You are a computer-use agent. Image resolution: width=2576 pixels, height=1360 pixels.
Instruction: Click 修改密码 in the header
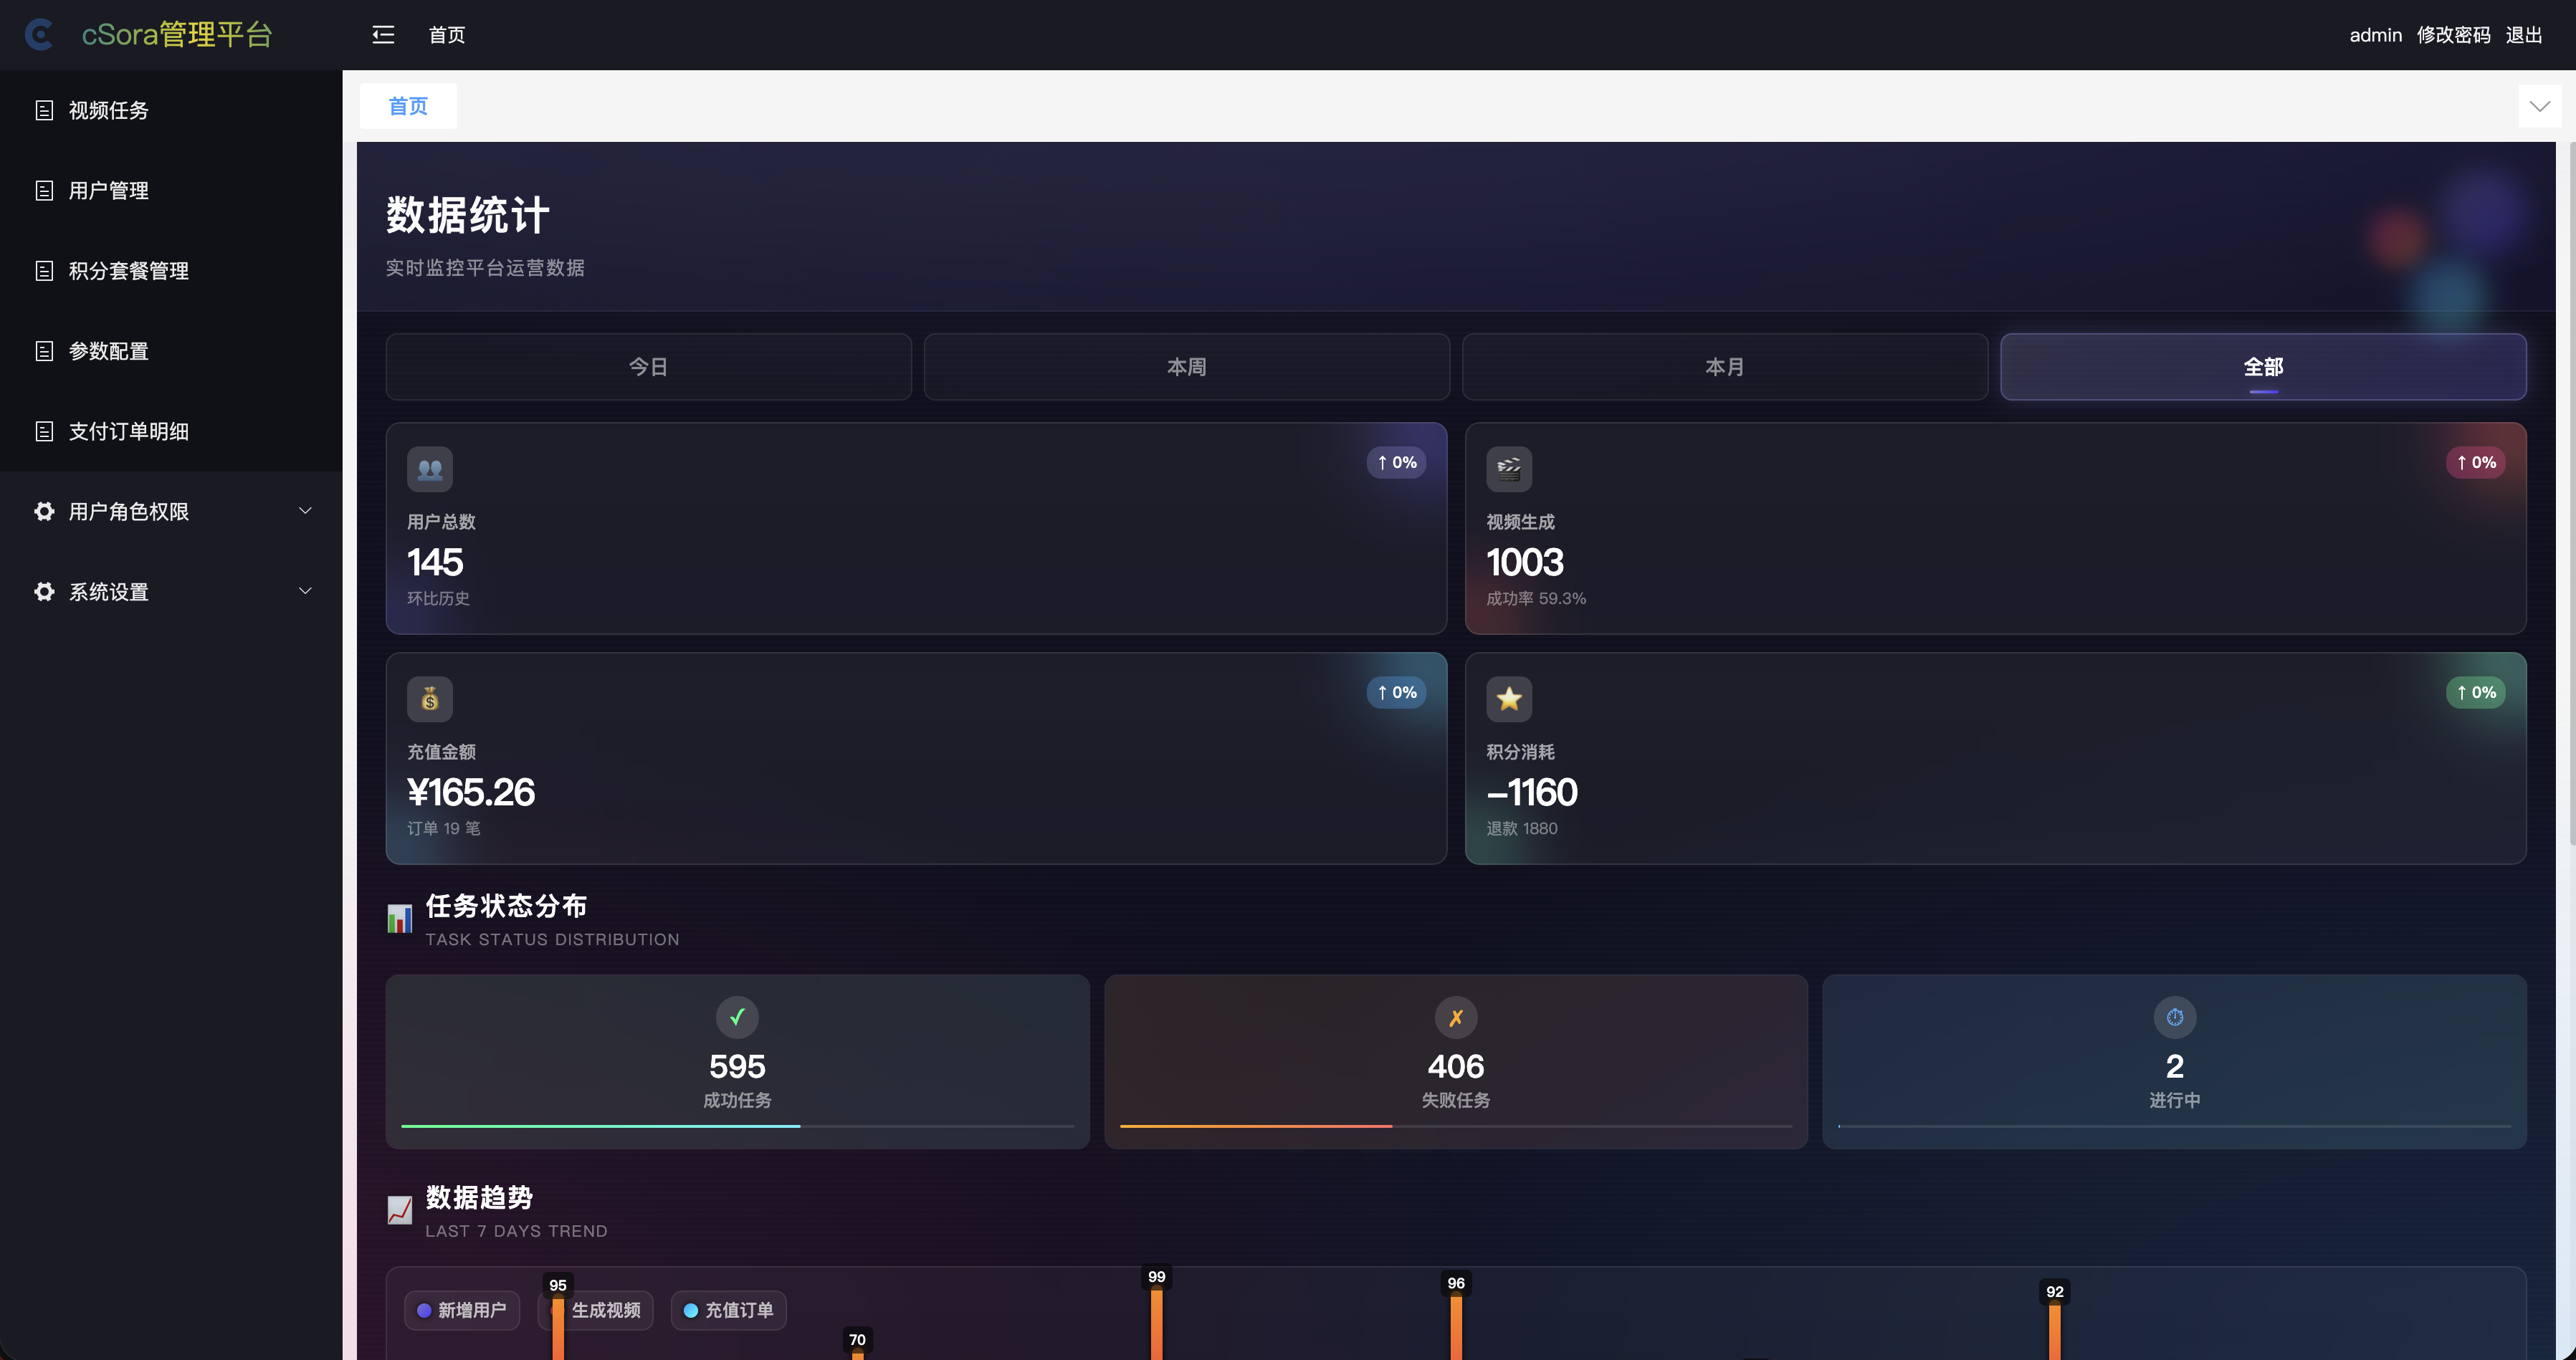[x=2453, y=35]
